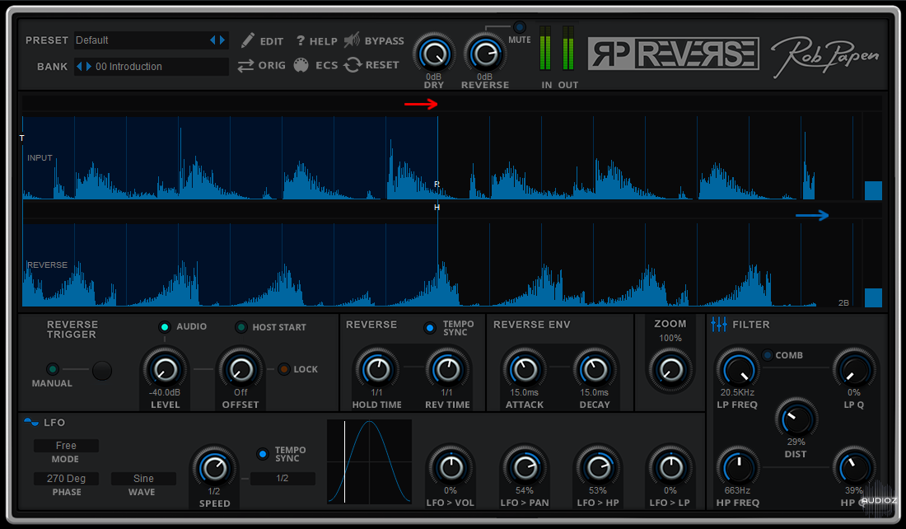This screenshot has width=906, height=529.
Task: Toggle REVERSE section TEMPO SYNC LED
Action: (x=430, y=328)
